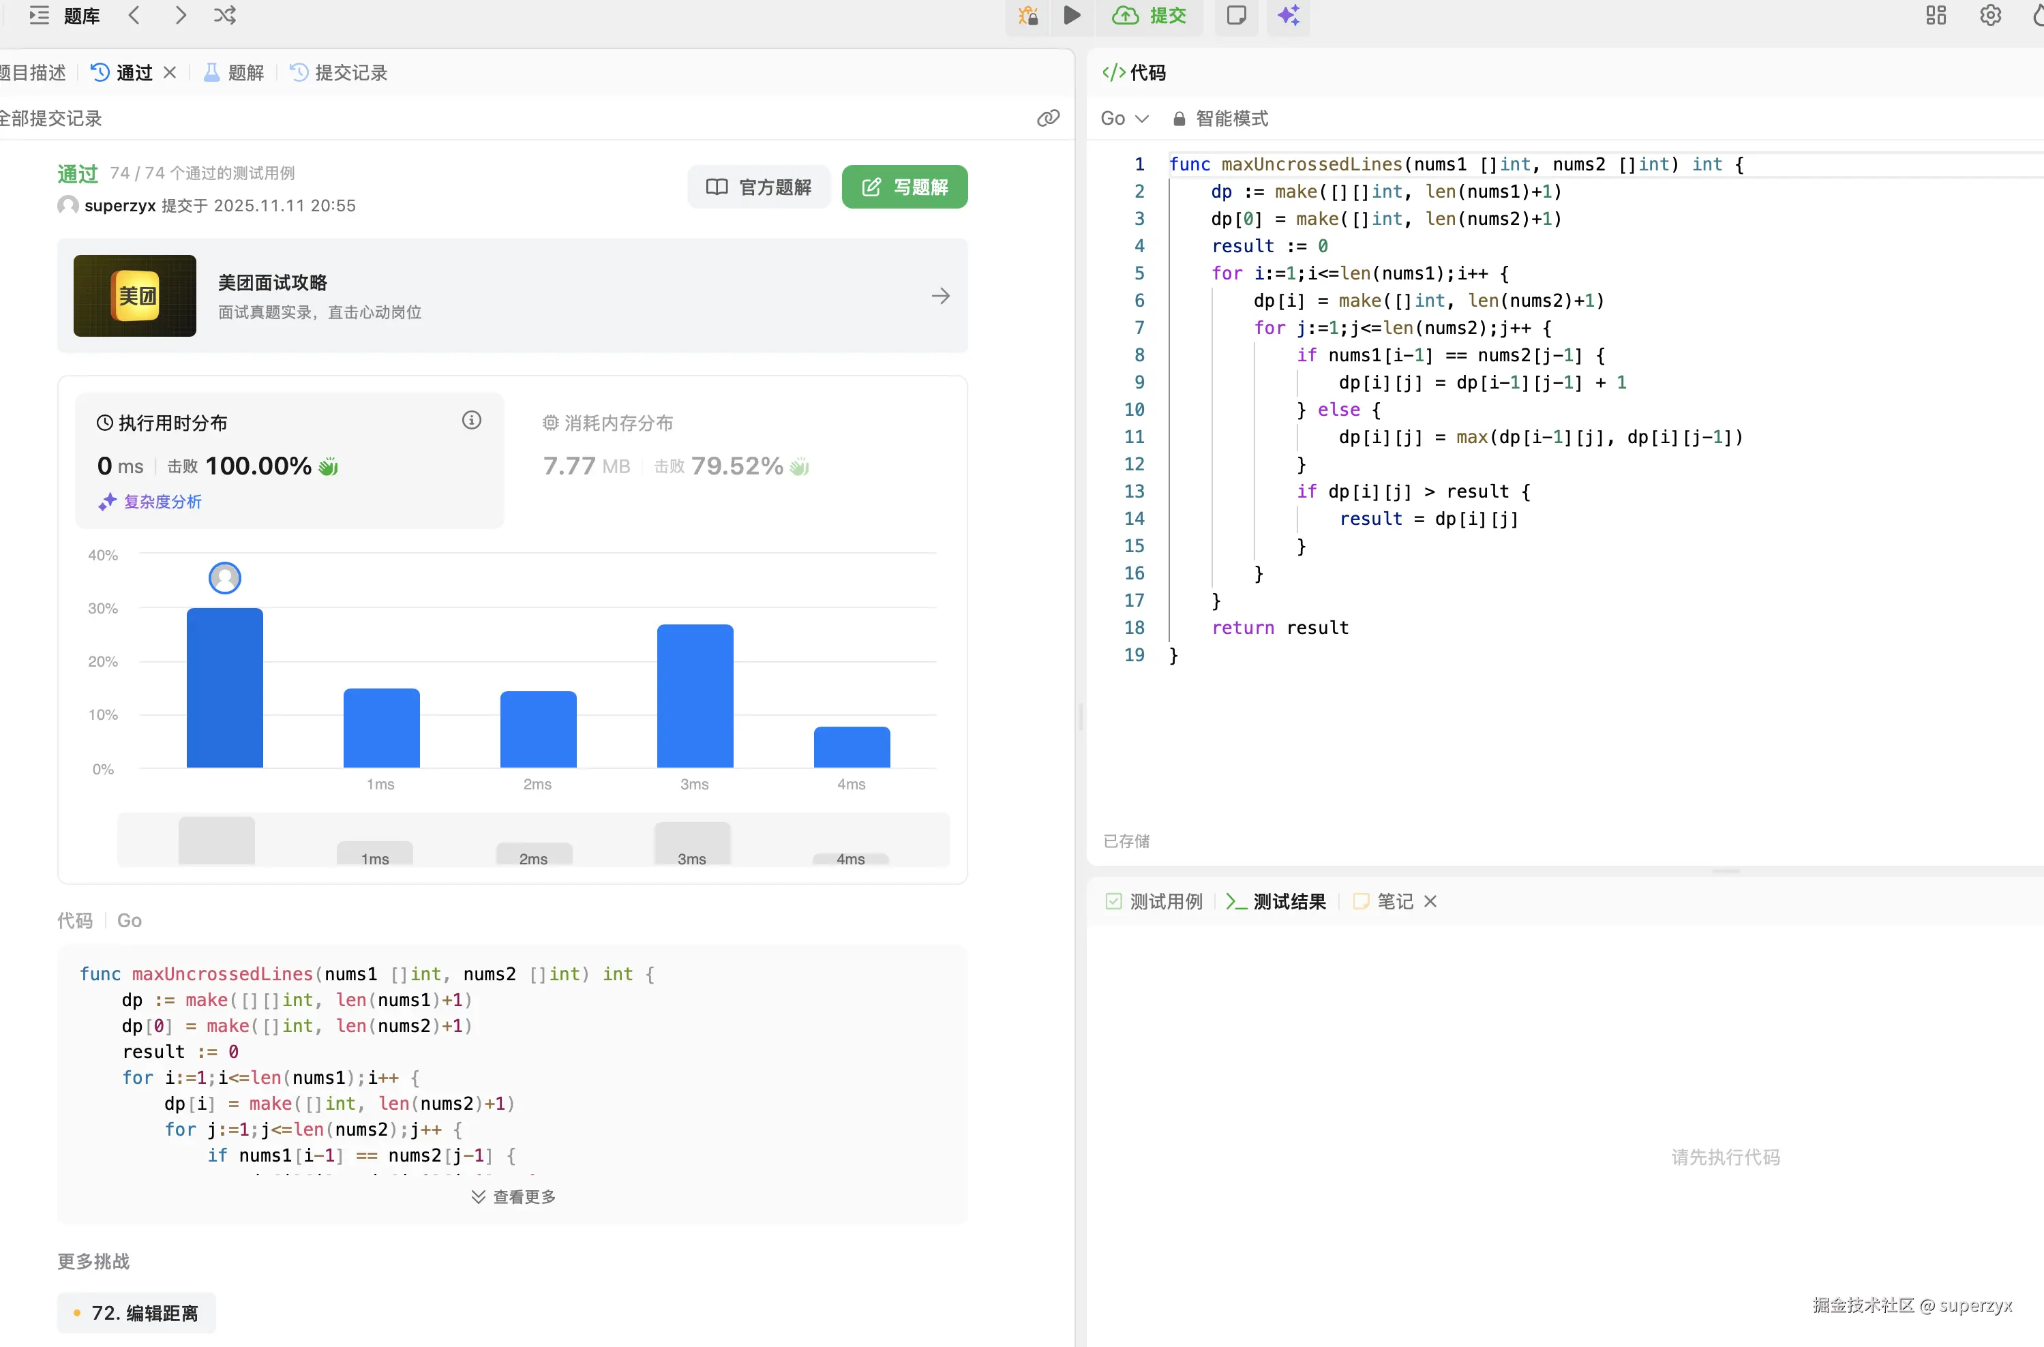
Task: Click the debug bug icon in toolbar
Action: coord(1027,16)
